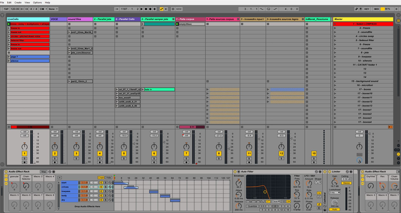Select the 'silence' clip in LiveCello track
The image size is (401, 213).
click(x=30, y=61)
